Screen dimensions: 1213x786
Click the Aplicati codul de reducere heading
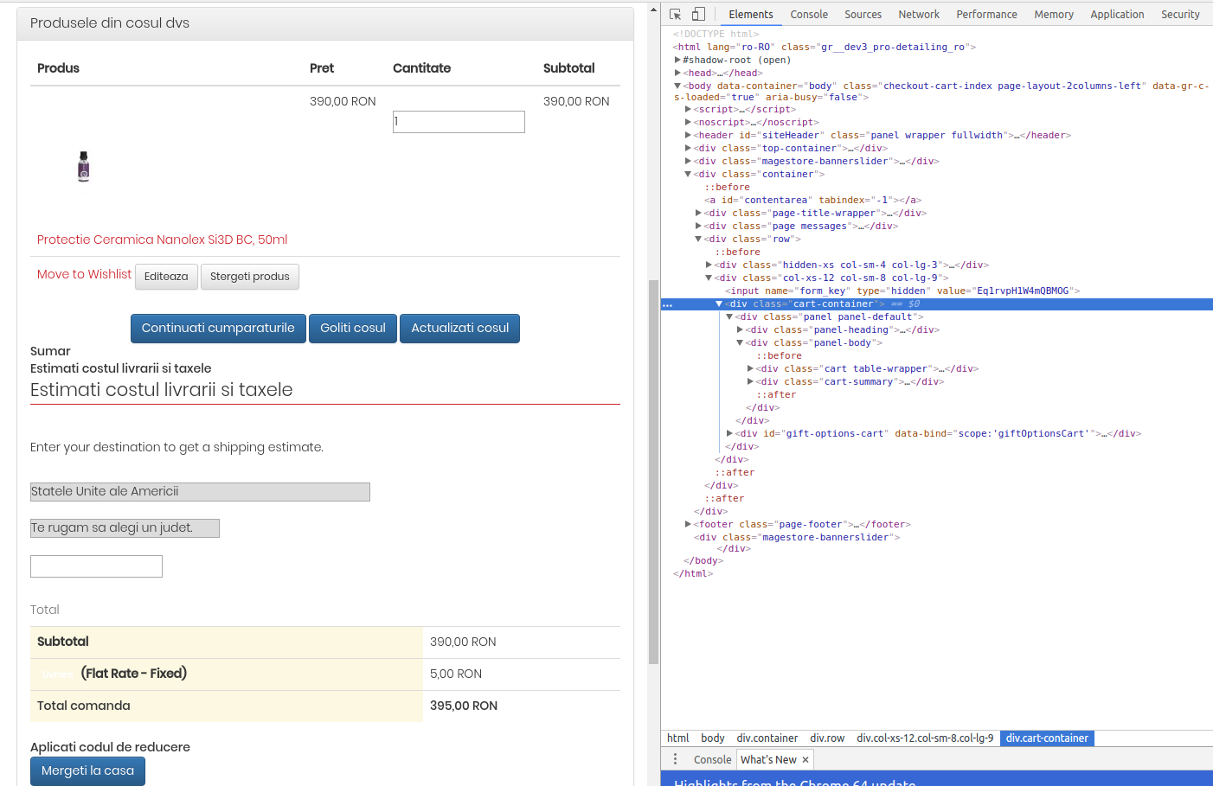click(x=110, y=747)
